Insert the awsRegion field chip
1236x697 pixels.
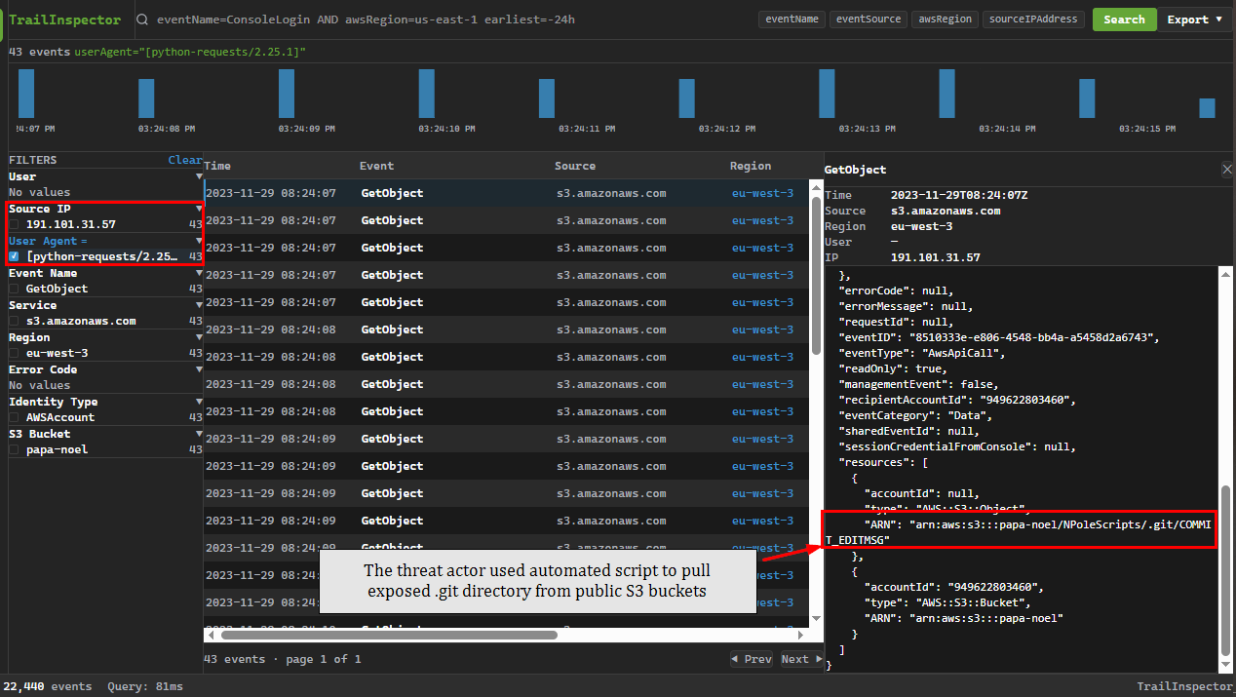tap(945, 19)
